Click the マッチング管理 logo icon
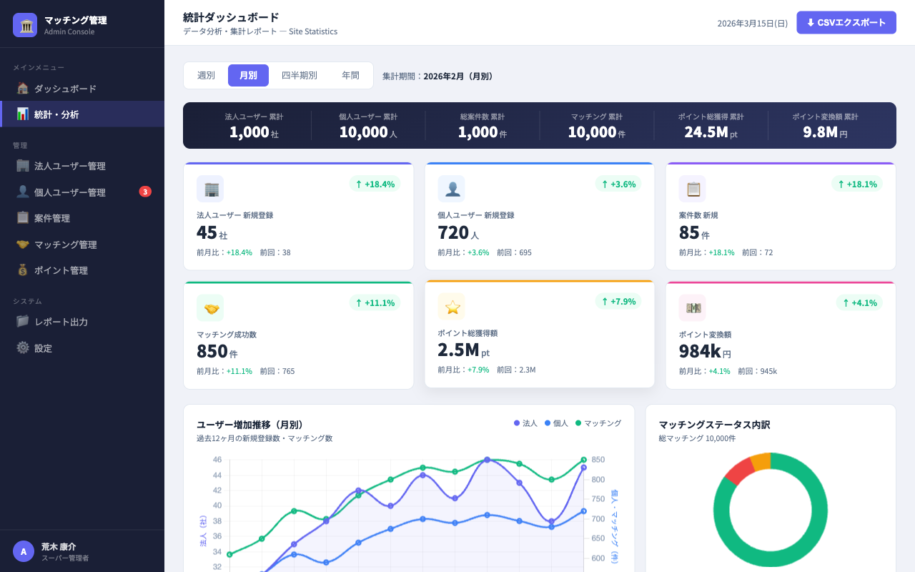915x572 pixels. (25, 25)
